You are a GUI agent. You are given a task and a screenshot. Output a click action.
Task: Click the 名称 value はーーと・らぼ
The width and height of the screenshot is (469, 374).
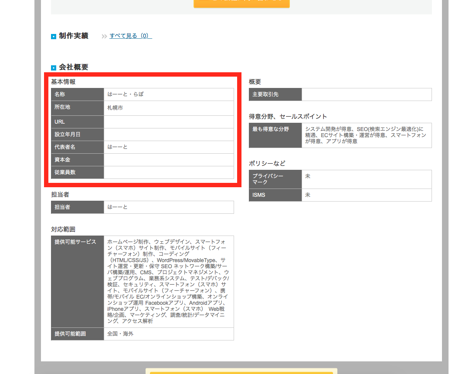point(126,94)
